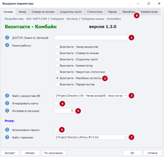Click help icon beside Файл с аккаунтами ВК
The height and width of the screenshot is (157, 164).
click(7, 95)
